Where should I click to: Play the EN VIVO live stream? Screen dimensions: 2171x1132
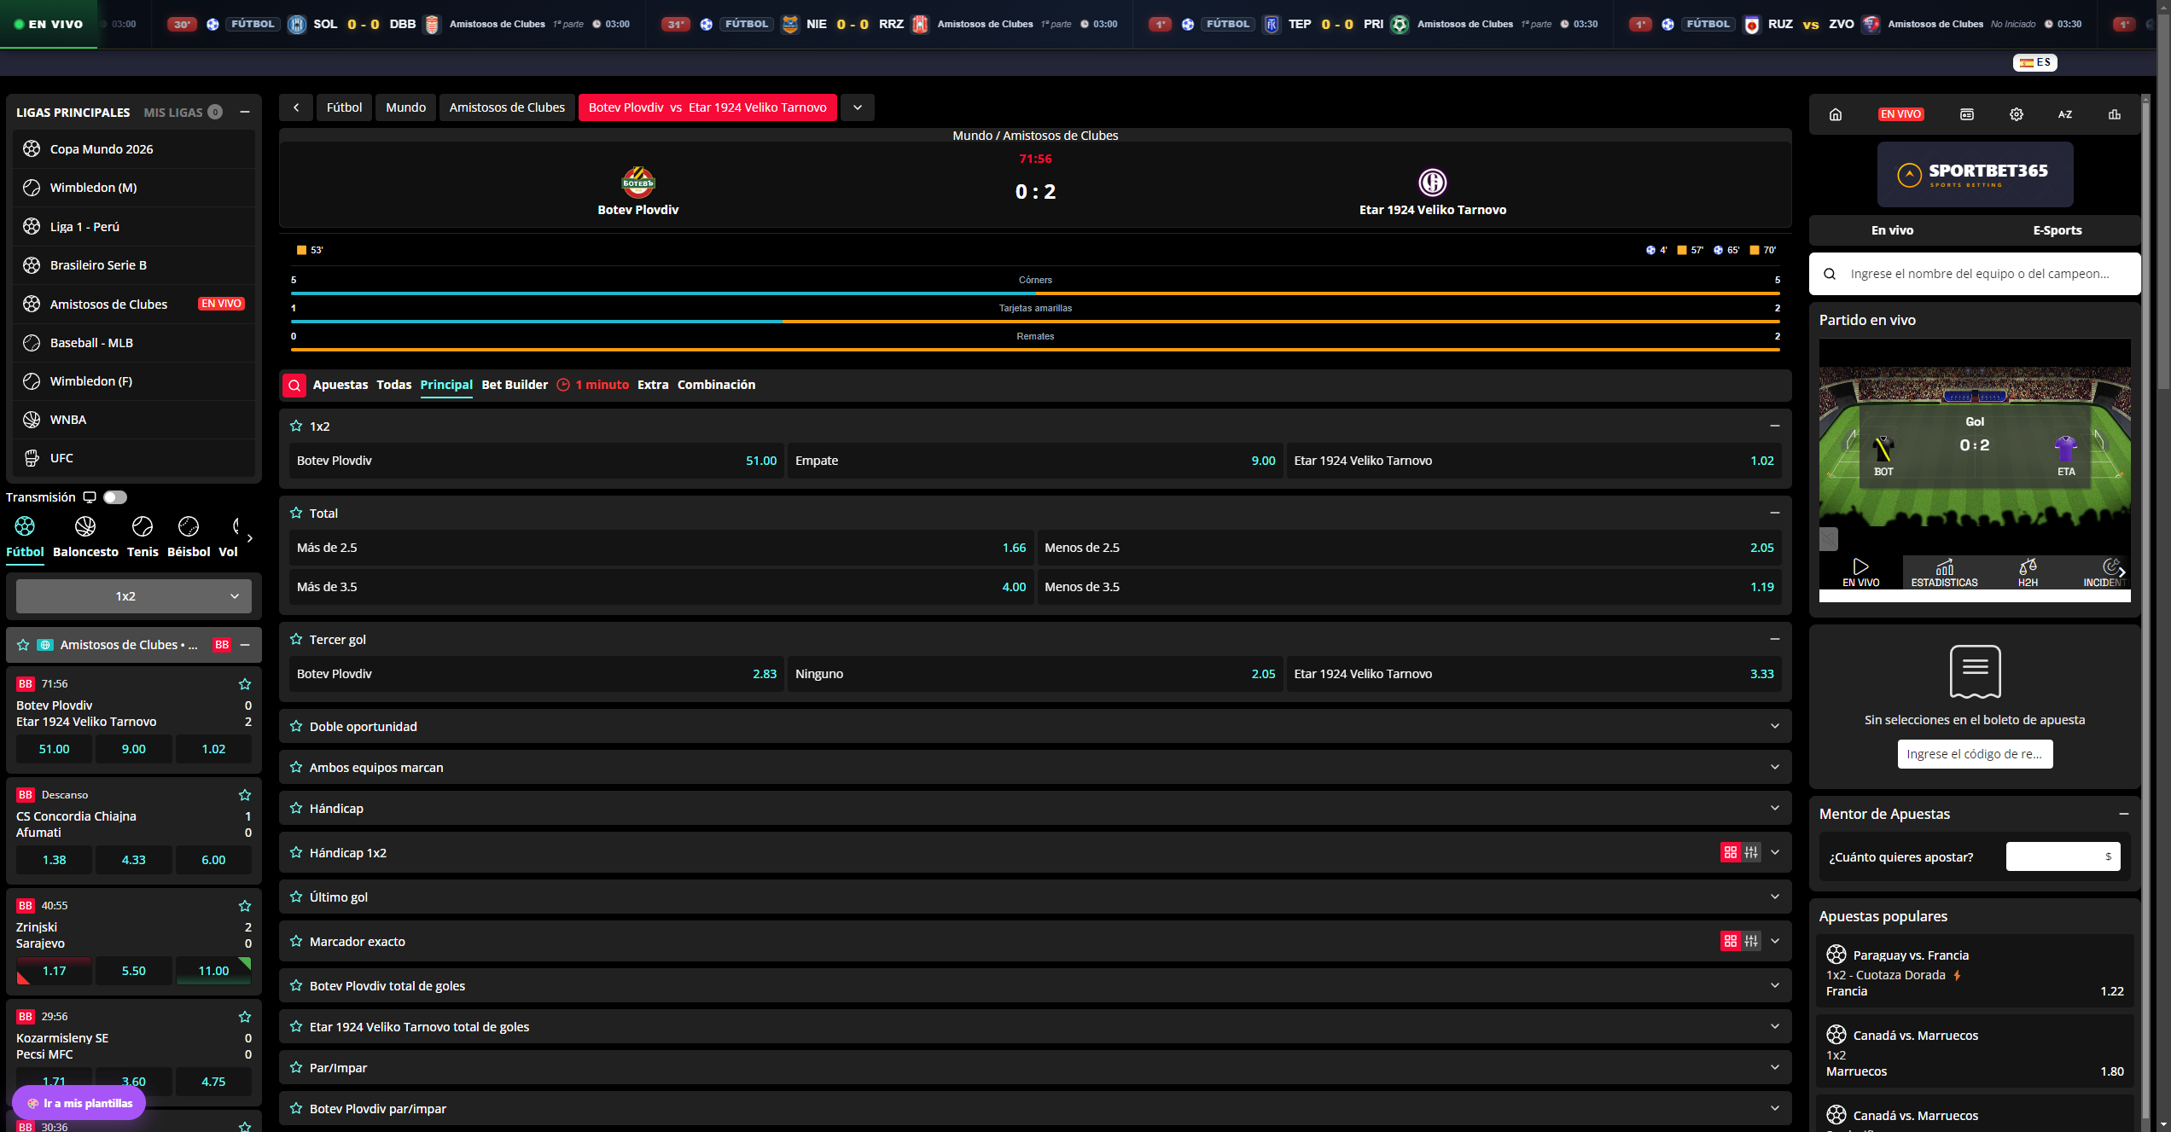tap(1861, 572)
